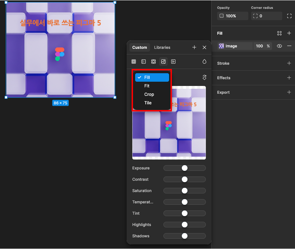Click the top-left selection handle
The width and height of the screenshot is (295, 249).
click(6, 2)
